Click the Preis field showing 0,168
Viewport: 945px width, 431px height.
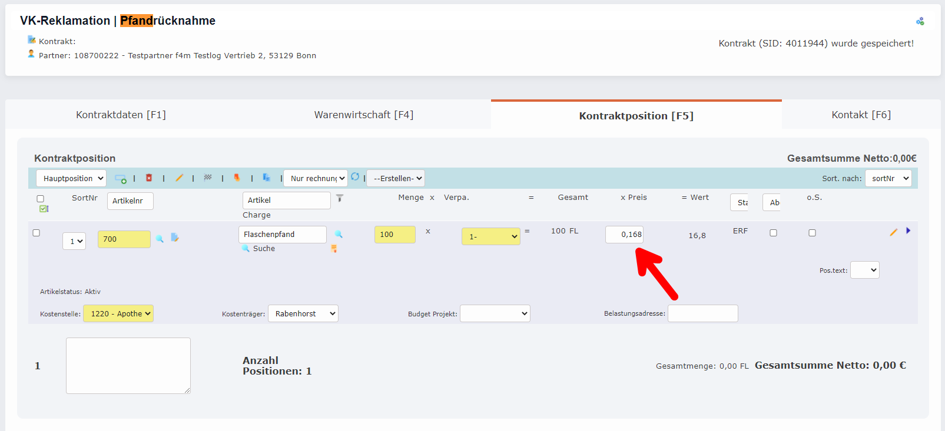click(624, 235)
